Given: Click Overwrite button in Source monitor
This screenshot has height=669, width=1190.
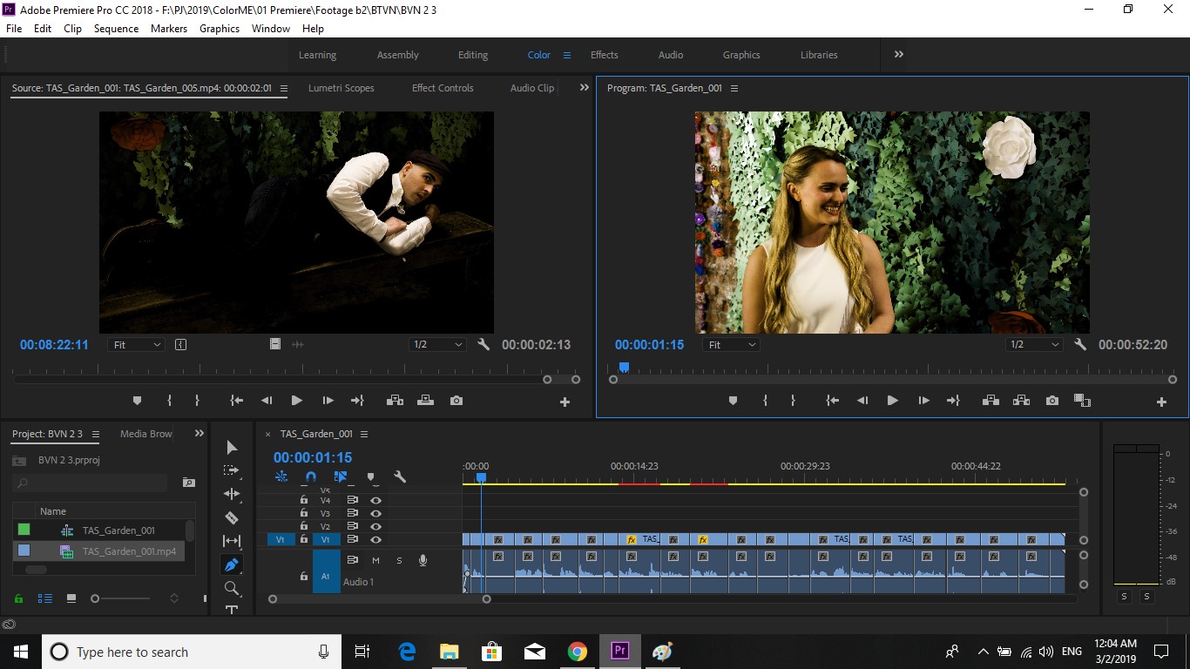Looking at the screenshot, I should [x=425, y=401].
